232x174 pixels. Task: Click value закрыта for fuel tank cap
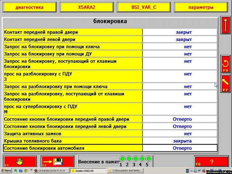(x=182, y=141)
